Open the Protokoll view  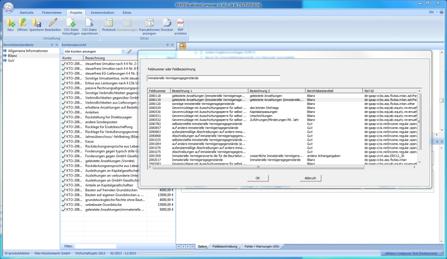pos(109,23)
